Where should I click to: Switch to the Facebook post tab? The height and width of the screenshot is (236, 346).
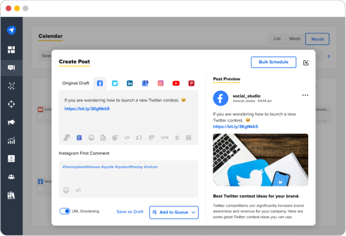coord(100,83)
